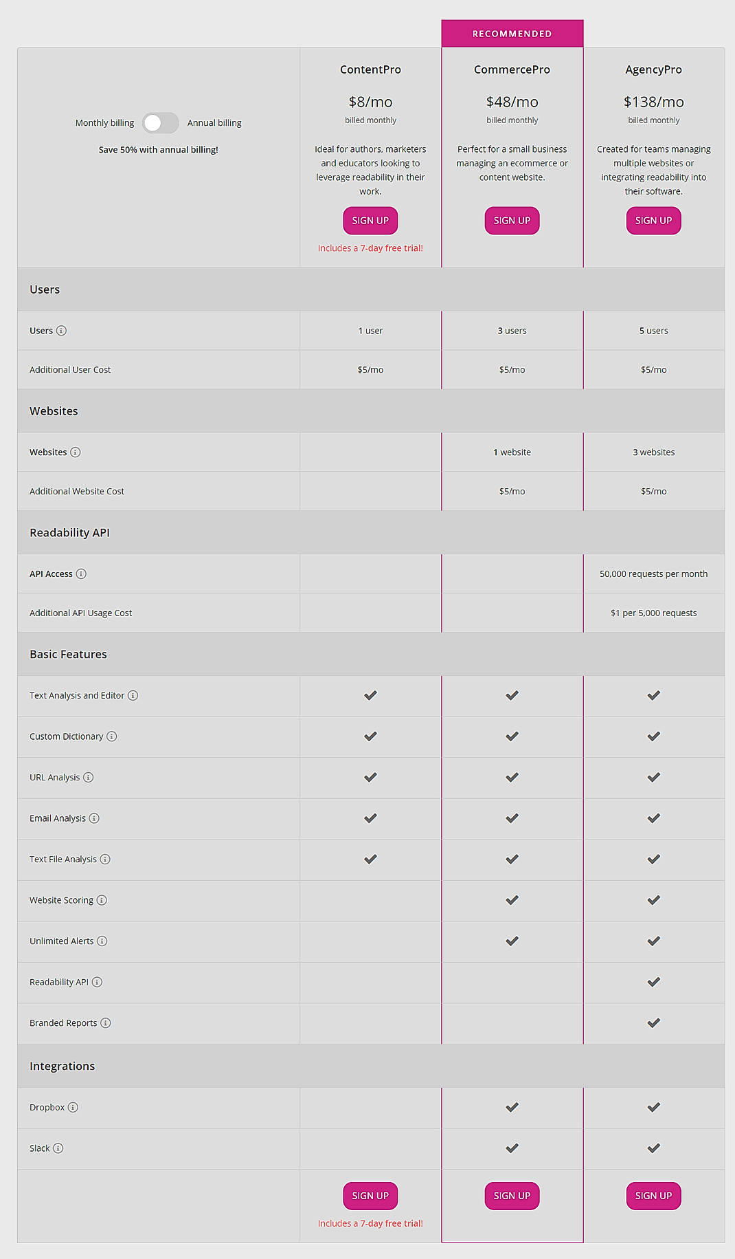Viewport: 735px width, 1259px height.
Task: Click the Text File Analysis info icon
Action: click(x=104, y=859)
